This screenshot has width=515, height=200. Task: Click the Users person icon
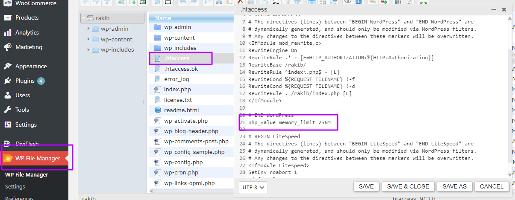click(x=8, y=95)
